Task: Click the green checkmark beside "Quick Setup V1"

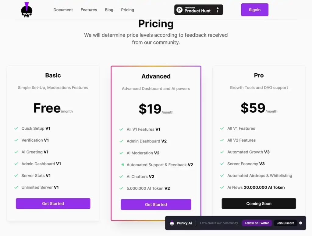Action: click(16, 128)
